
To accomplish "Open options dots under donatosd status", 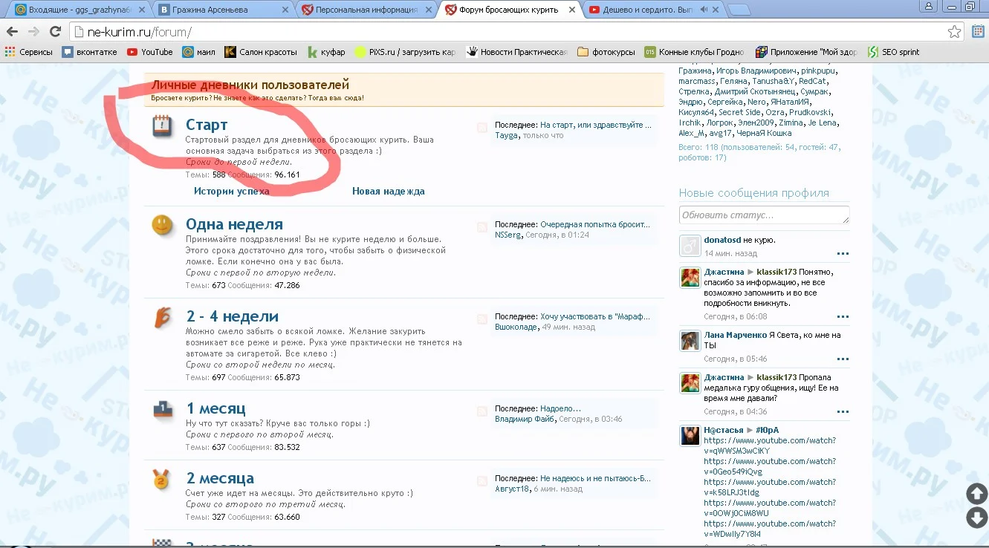I will (843, 254).
